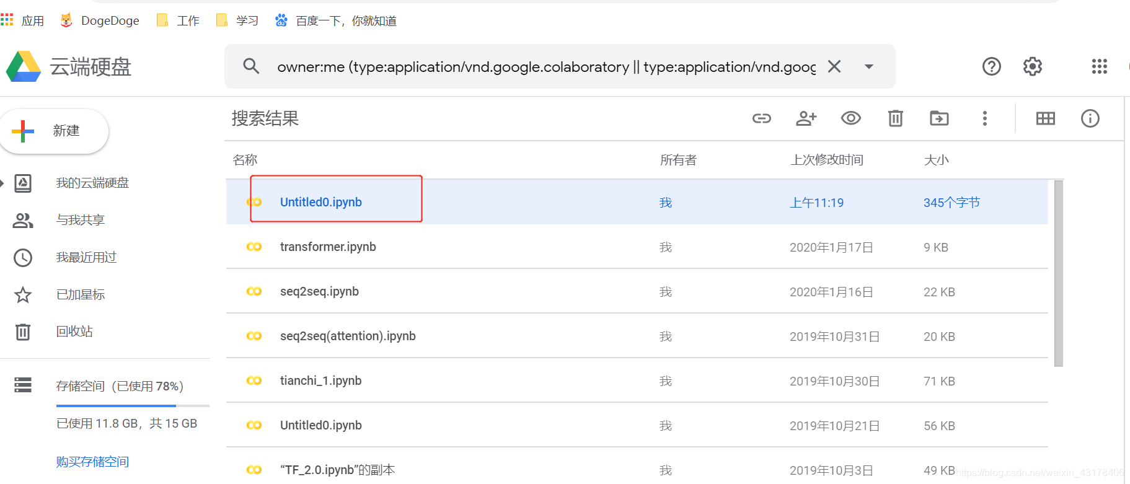Open Starred (已加星标)
The height and width of the screenshot is (484, 1130).
pos(81,294)
